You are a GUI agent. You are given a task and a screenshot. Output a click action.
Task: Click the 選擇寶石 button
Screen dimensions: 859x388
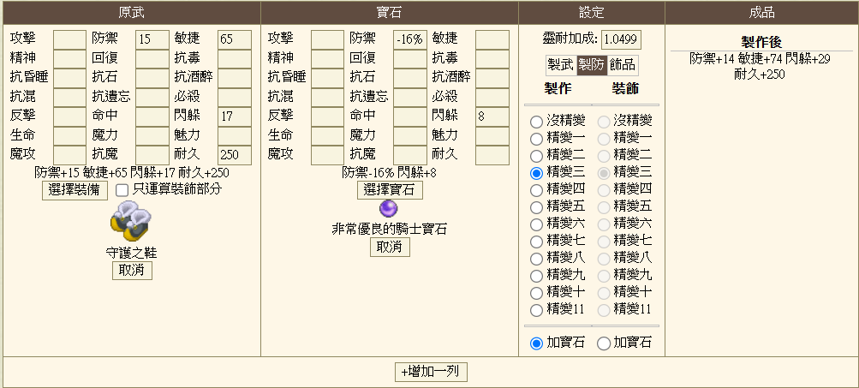coord(390,190)
